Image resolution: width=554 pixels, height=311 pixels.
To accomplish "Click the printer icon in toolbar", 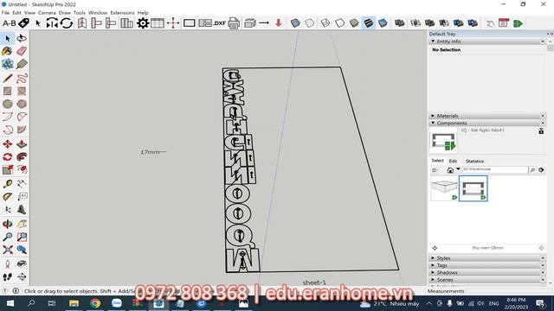I will tap(234, 23).
